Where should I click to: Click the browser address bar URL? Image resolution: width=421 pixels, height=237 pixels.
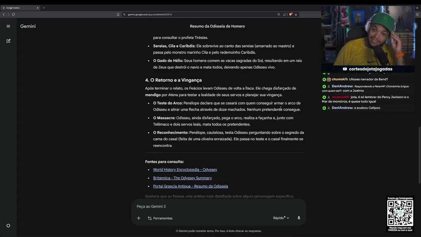[150, 14]
